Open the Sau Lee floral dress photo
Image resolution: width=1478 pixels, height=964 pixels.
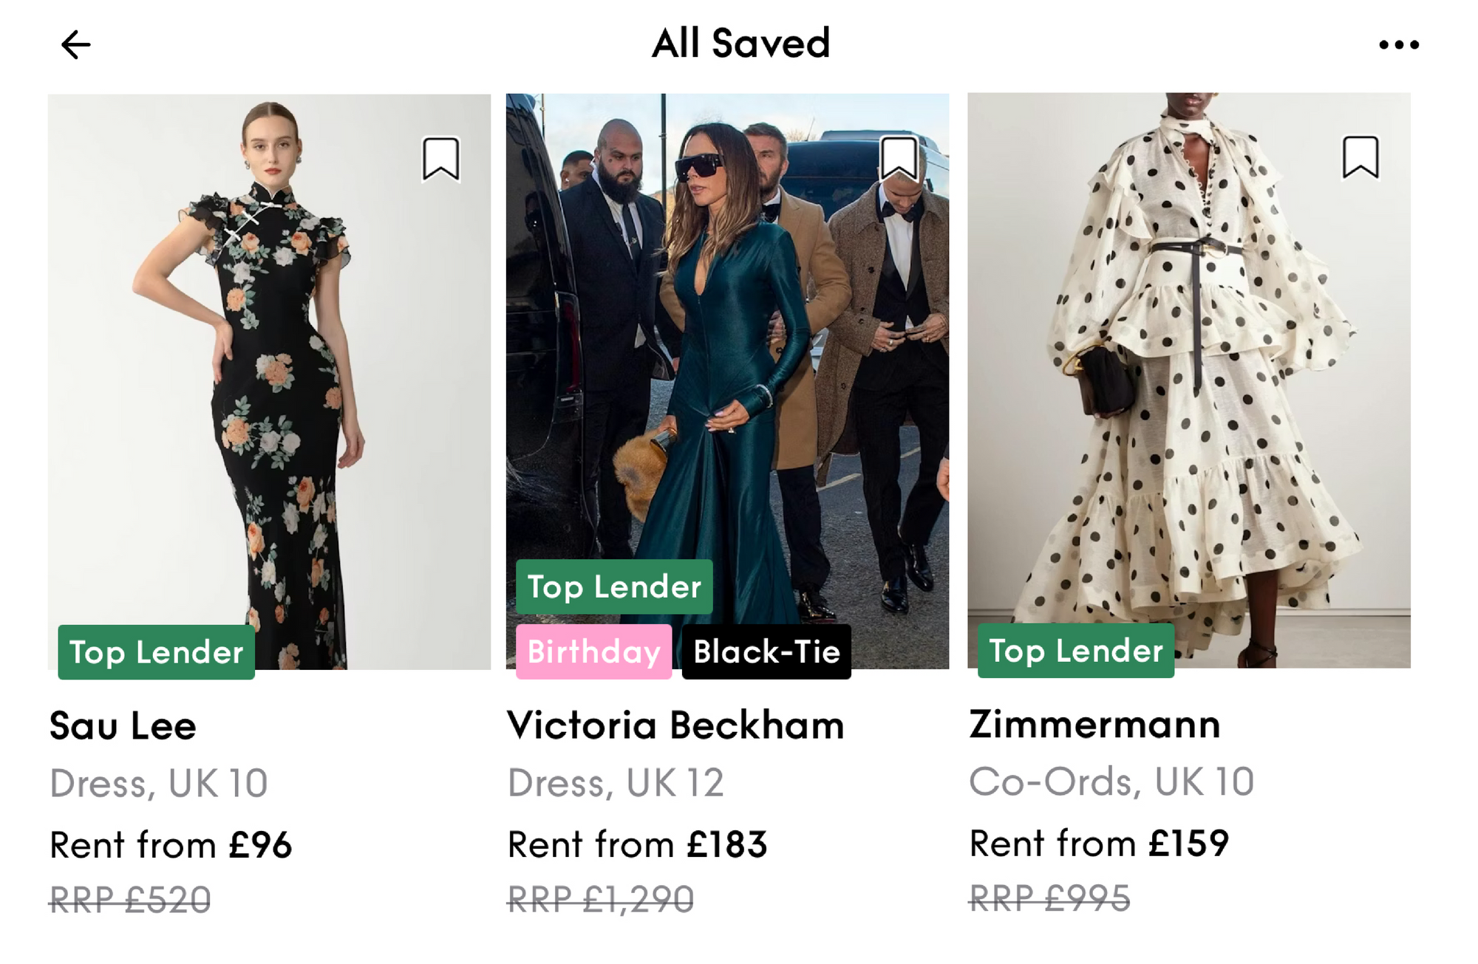click(x=269, y=369)
